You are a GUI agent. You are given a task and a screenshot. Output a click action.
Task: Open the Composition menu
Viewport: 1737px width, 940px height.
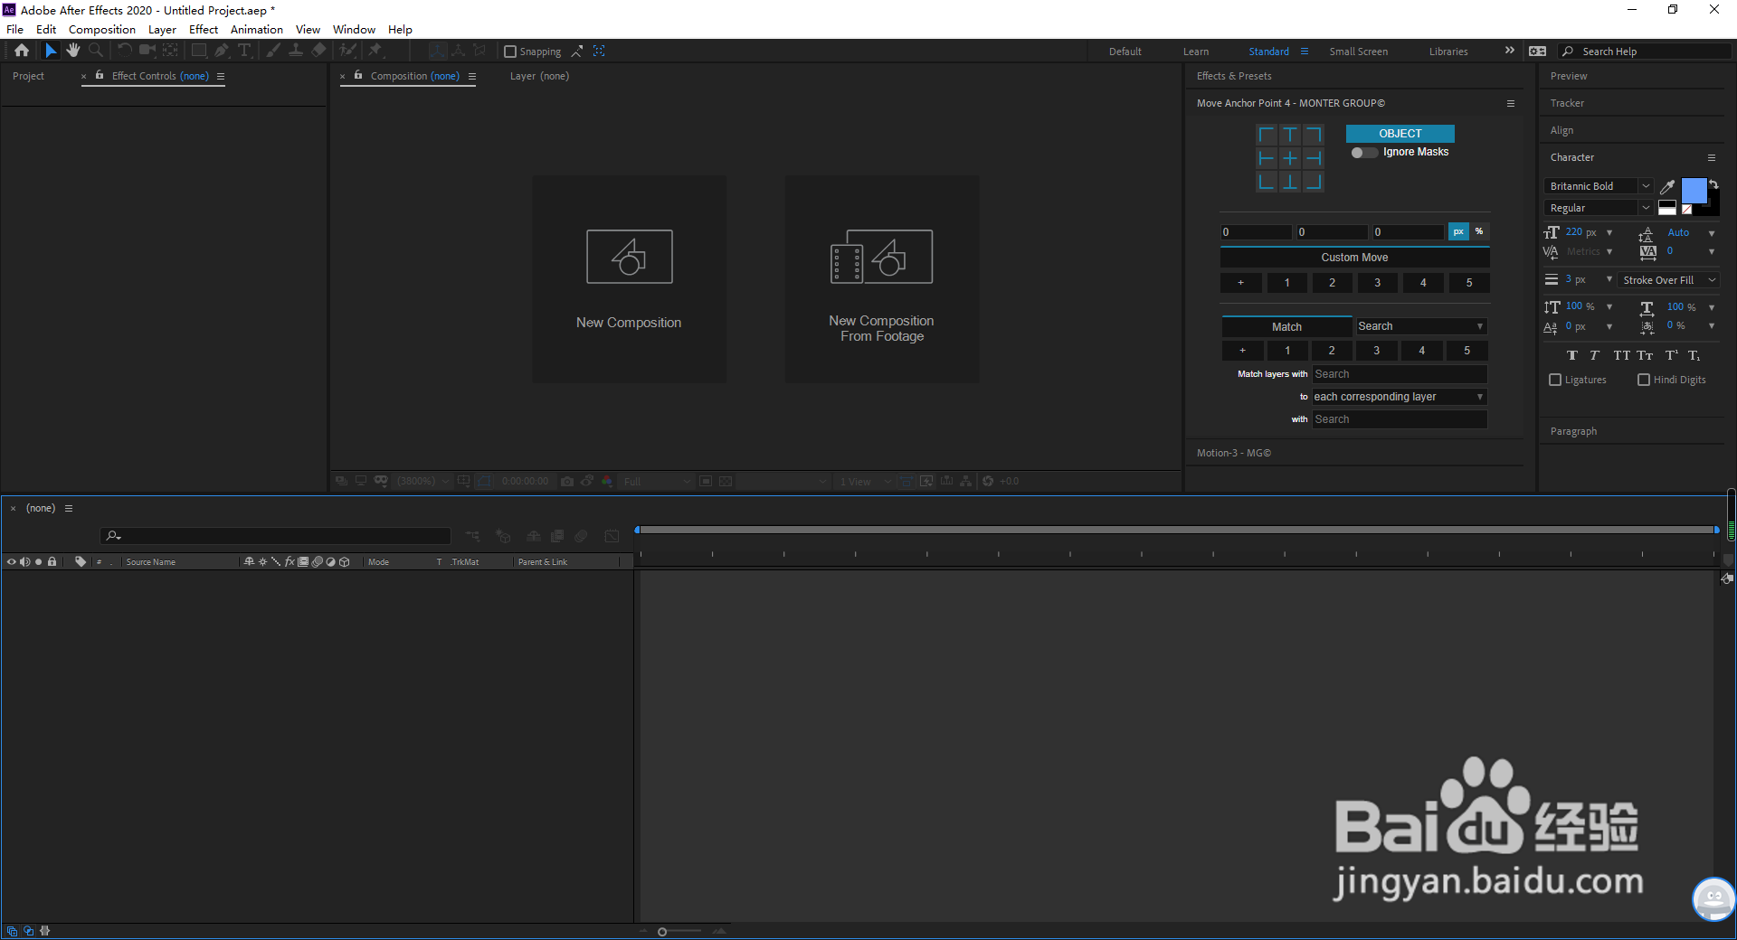[x=102, y=29]
